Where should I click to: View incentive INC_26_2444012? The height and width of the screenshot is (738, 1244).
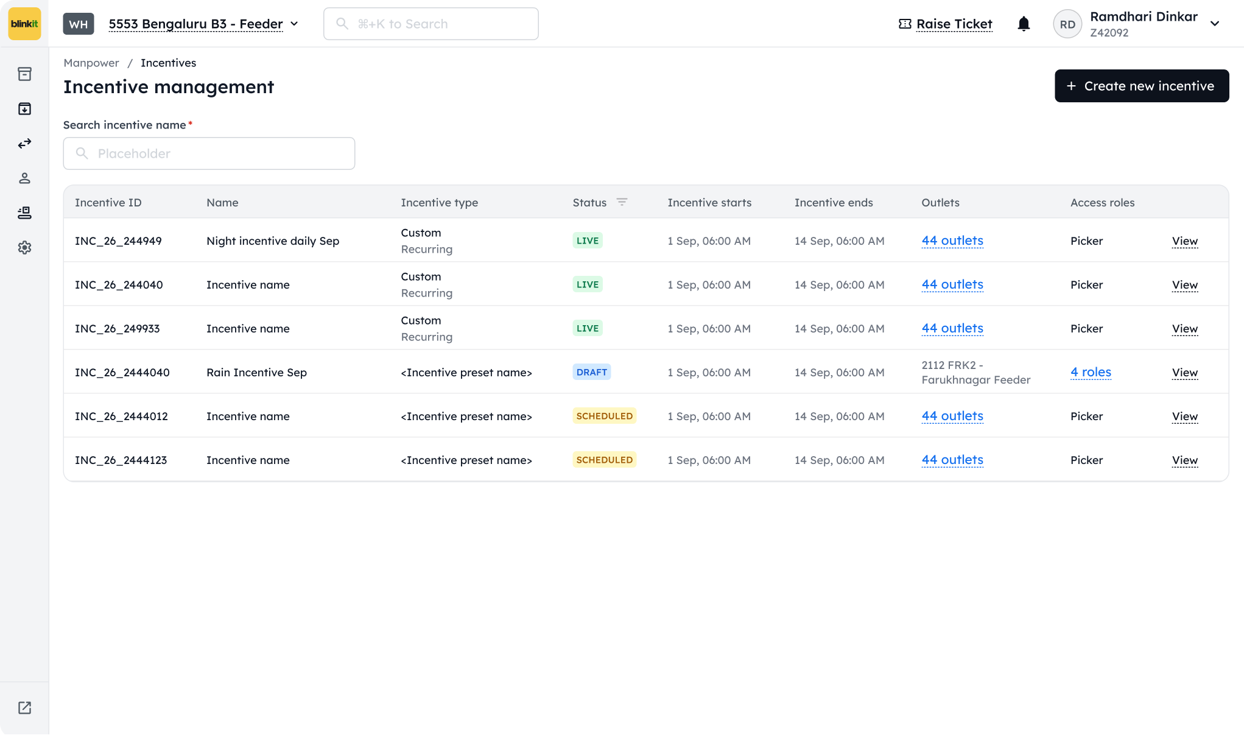pos(1185,416)
